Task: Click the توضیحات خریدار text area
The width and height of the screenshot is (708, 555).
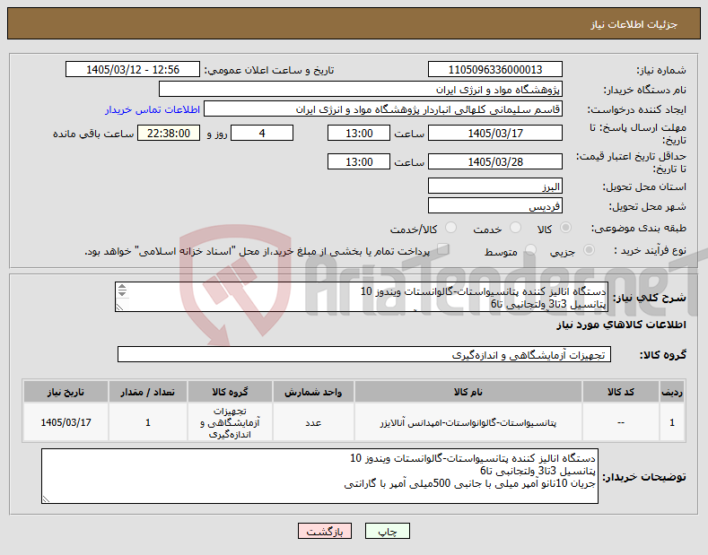Action: point(319,476)
